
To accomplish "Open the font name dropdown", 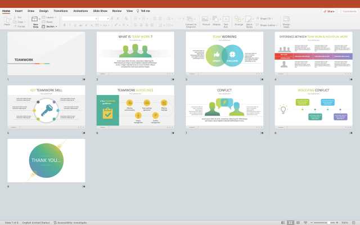I will [79, 18].
